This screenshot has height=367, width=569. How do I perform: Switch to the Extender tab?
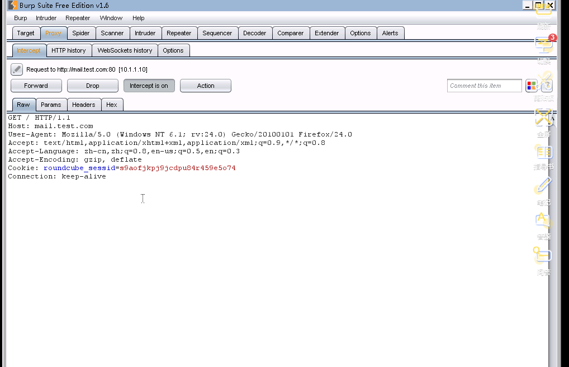(326, 33)
